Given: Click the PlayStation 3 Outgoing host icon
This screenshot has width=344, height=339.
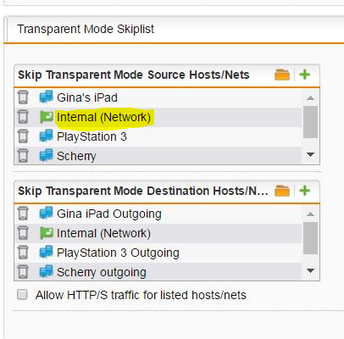Looking at the screenshot, I should (x=46, y=253).
